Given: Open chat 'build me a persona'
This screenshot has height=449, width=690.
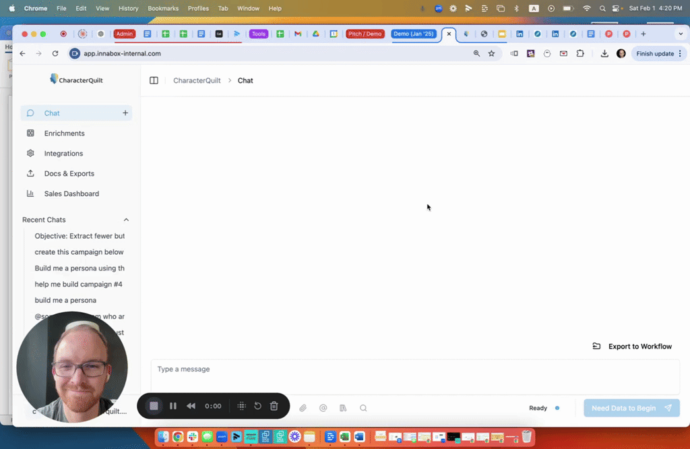Looking at the screenshot, I should (x=65, y=300).
